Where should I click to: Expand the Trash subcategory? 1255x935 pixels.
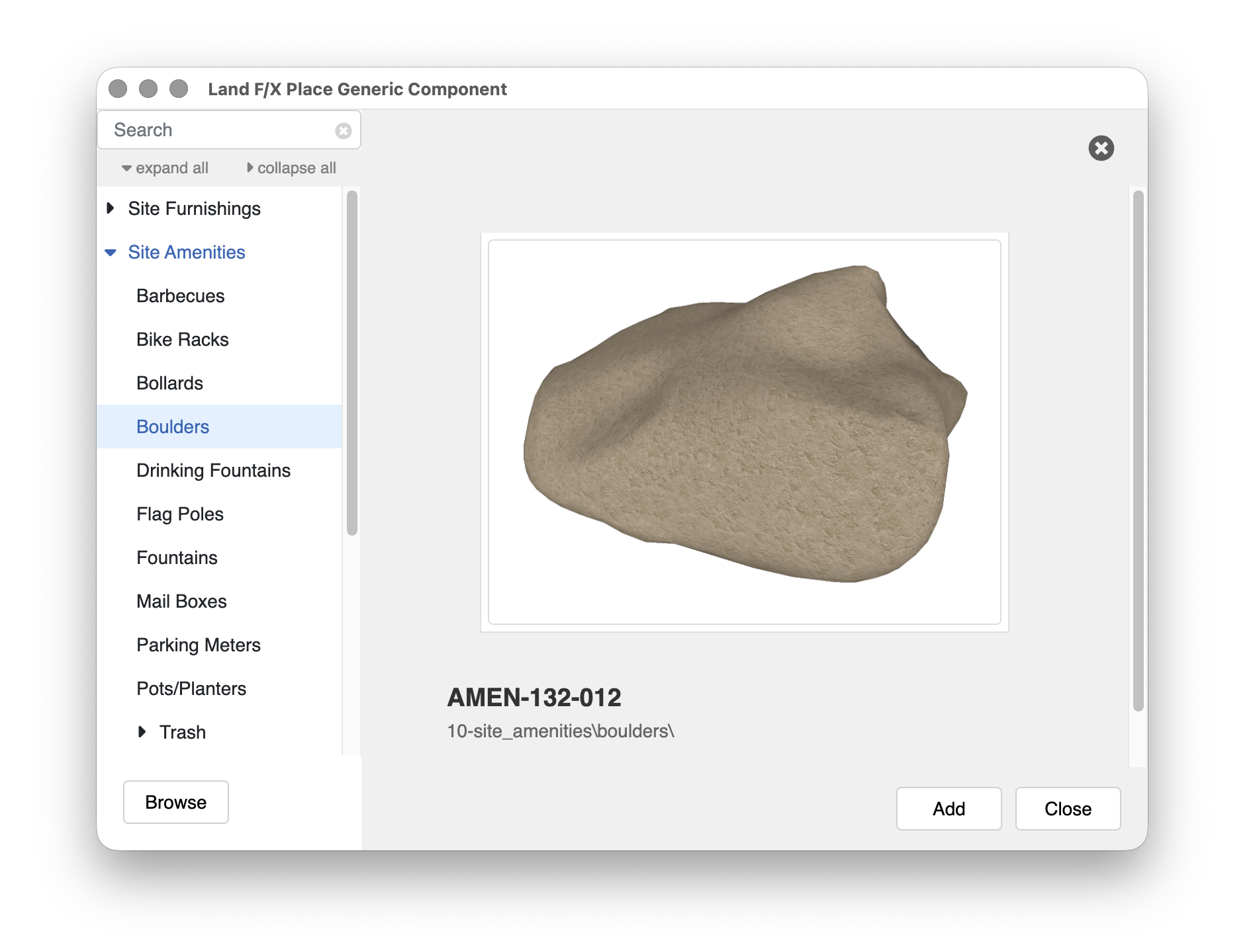pyautogui.click(x=142, y=732)
